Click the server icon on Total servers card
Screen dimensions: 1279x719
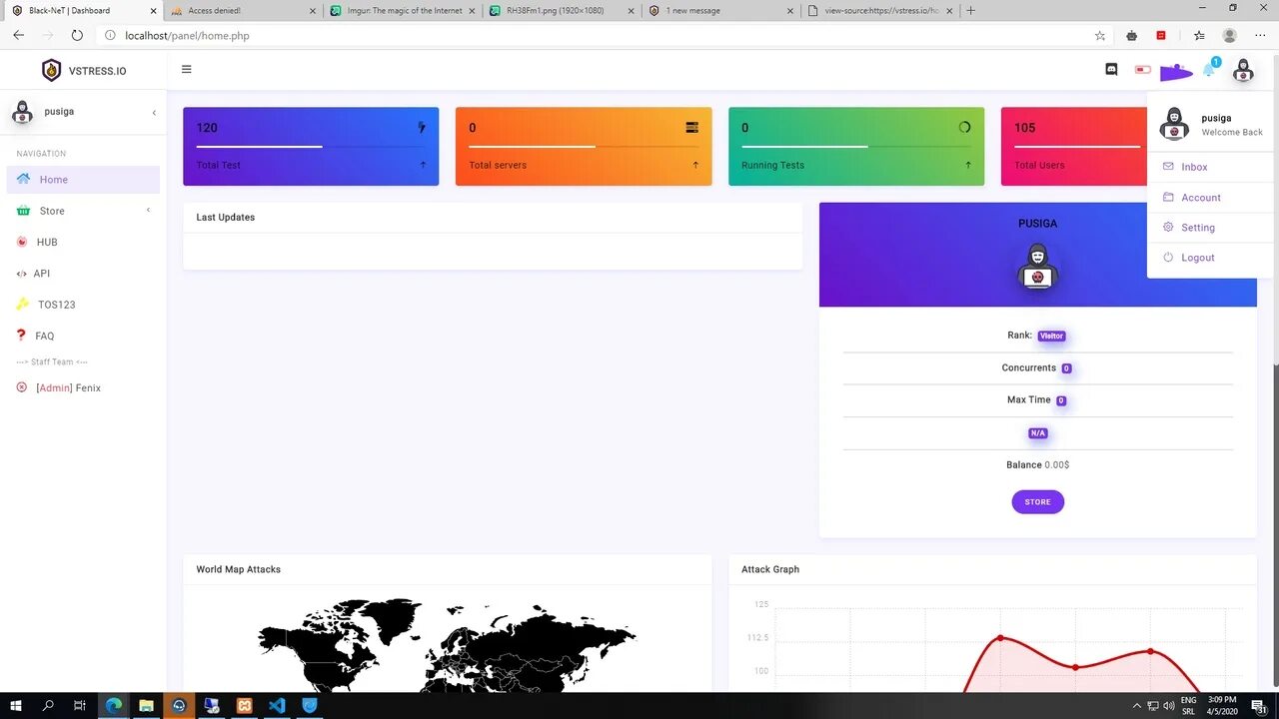[692, 128]
